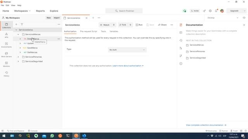Open collections panel more options menu
Image resolution: width=248 pixels, height=139 pixels.
pyautogui.click(x=59, y=24)
